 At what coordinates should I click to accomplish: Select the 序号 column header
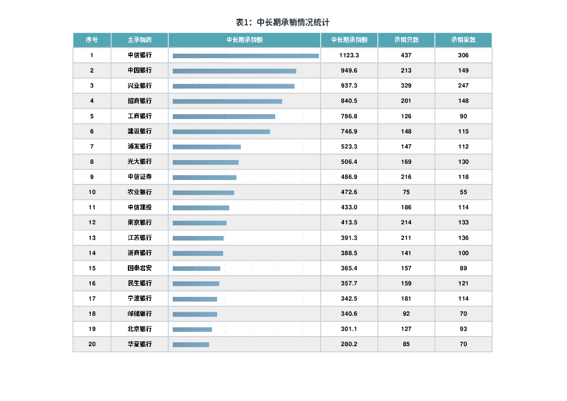(92, 40)
